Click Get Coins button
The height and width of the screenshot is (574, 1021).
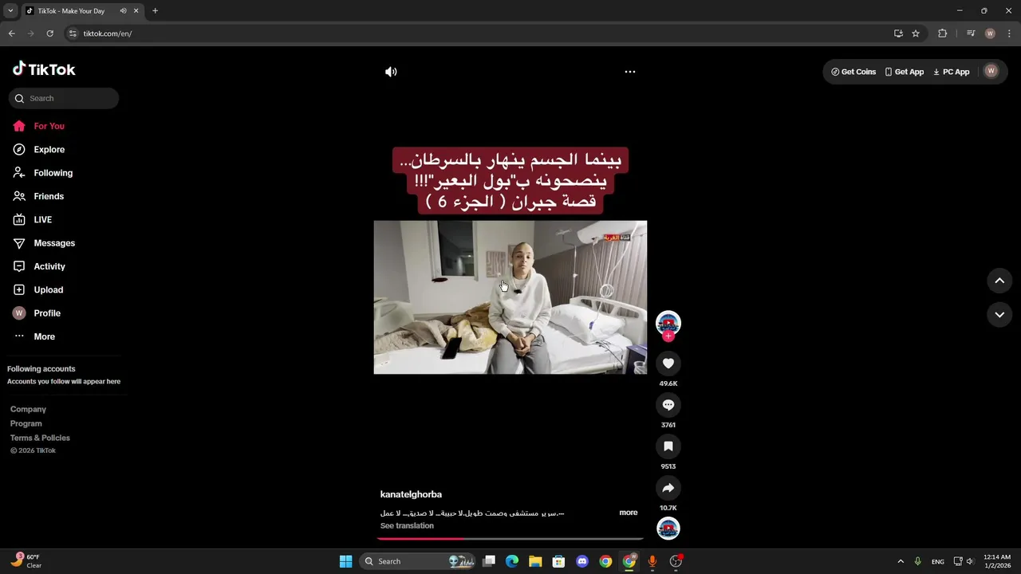pos(853,72)
